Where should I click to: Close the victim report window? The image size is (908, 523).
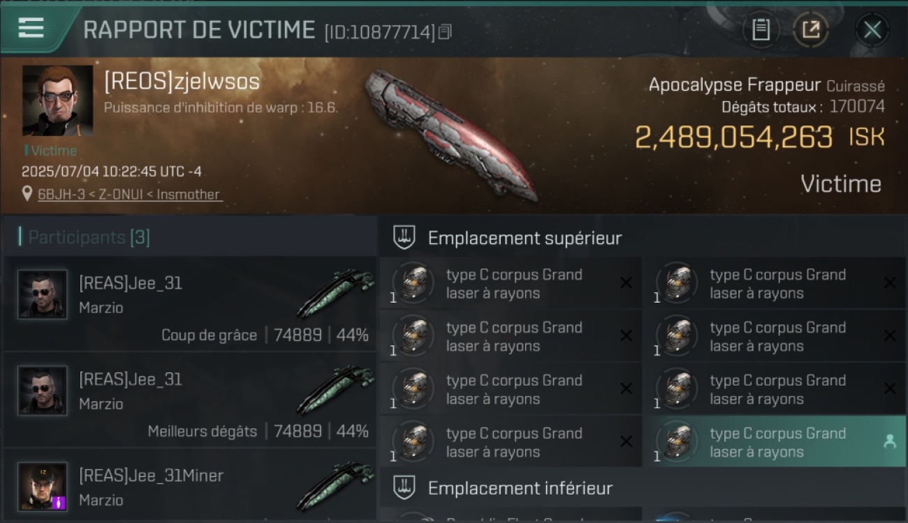872,30
